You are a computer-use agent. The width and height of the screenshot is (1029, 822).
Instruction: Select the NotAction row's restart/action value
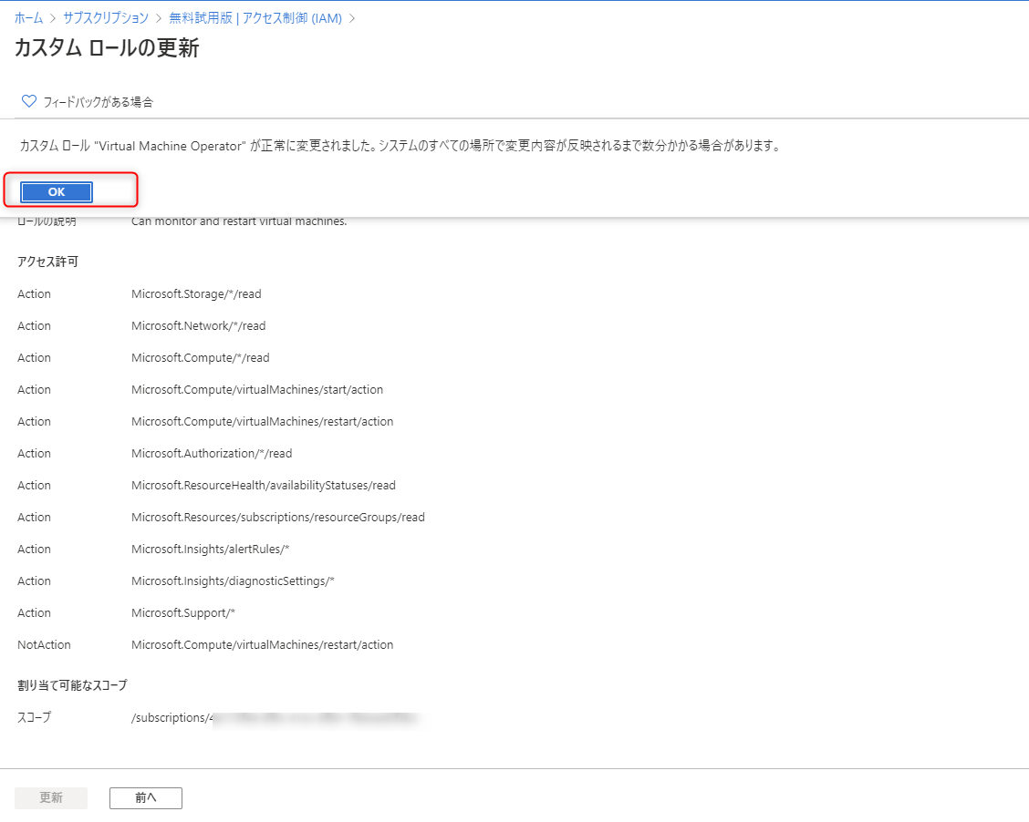(263, 645)
